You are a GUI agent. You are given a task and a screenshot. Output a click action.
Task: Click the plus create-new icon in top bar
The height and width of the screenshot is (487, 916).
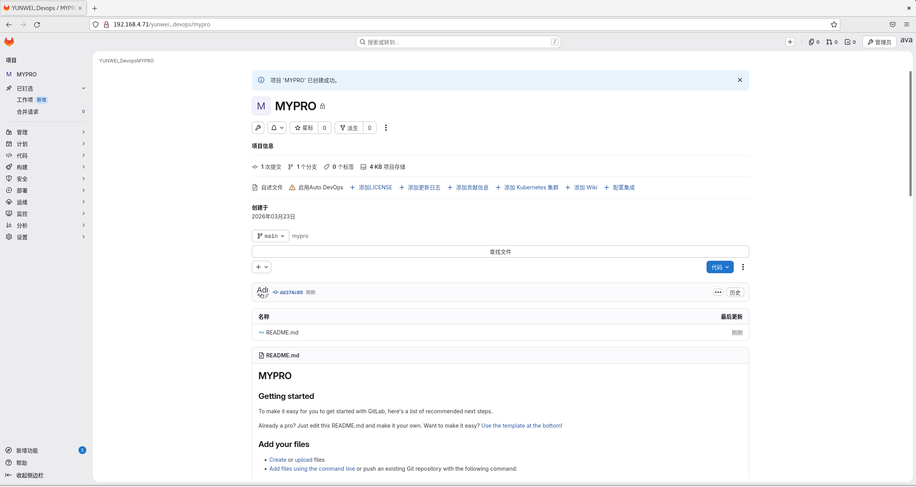click(x=790, y=42)
